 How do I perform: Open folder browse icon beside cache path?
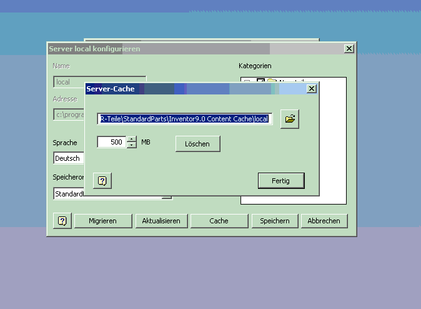tap(290, 119)
